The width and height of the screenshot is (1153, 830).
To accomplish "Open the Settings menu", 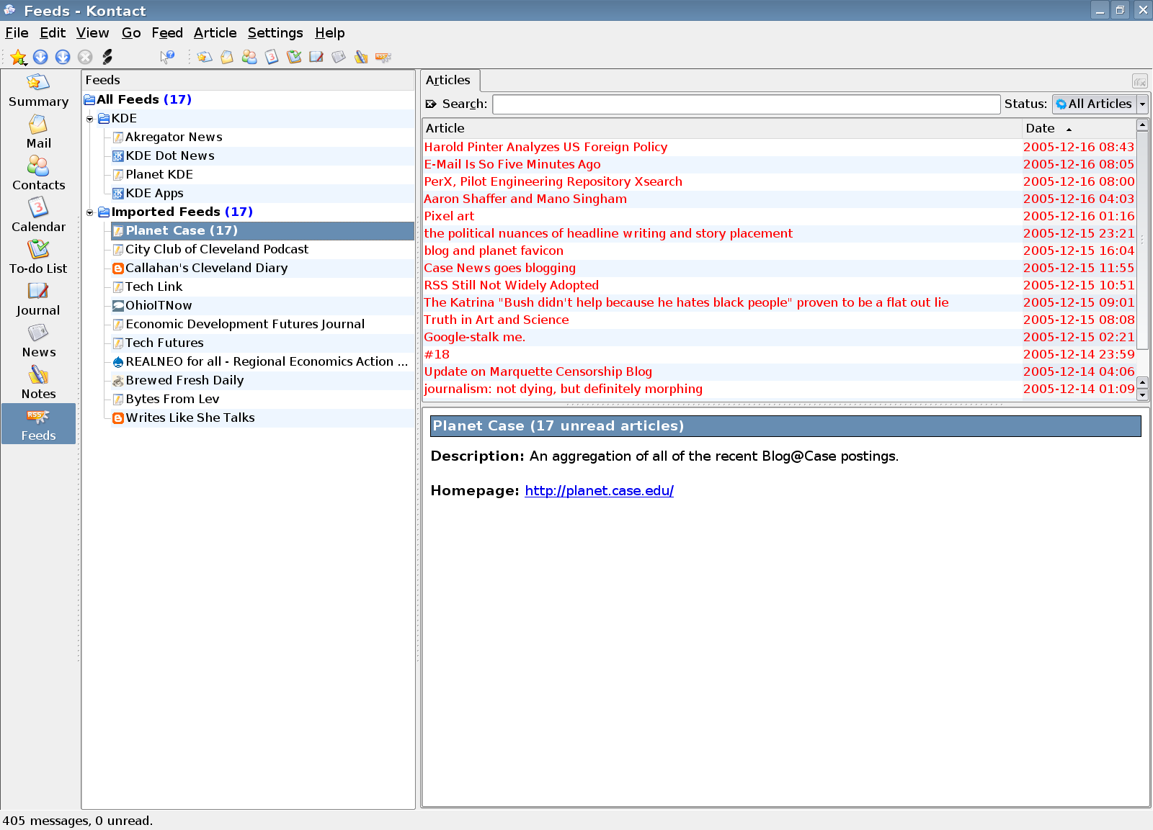I will pyautogui.click(x=275, y=32).
